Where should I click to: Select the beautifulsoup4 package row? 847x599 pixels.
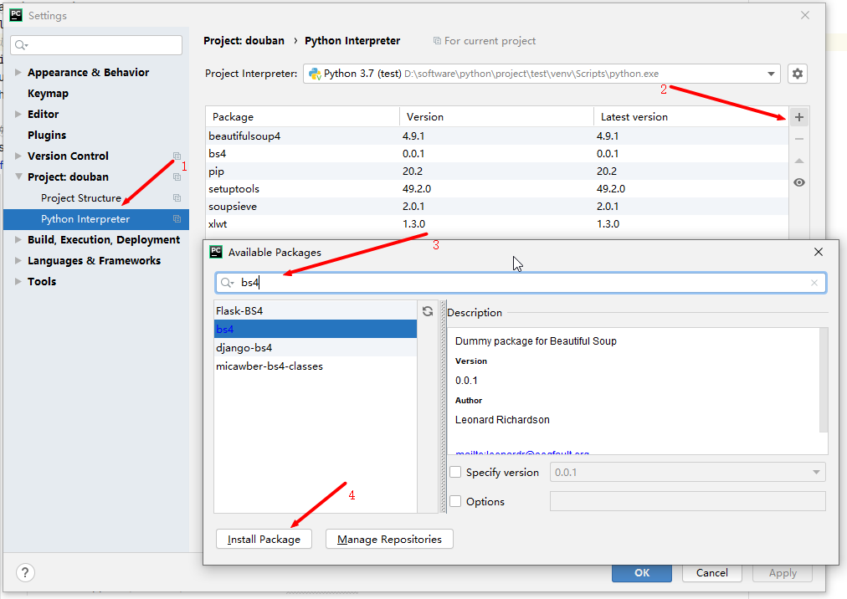496,136
